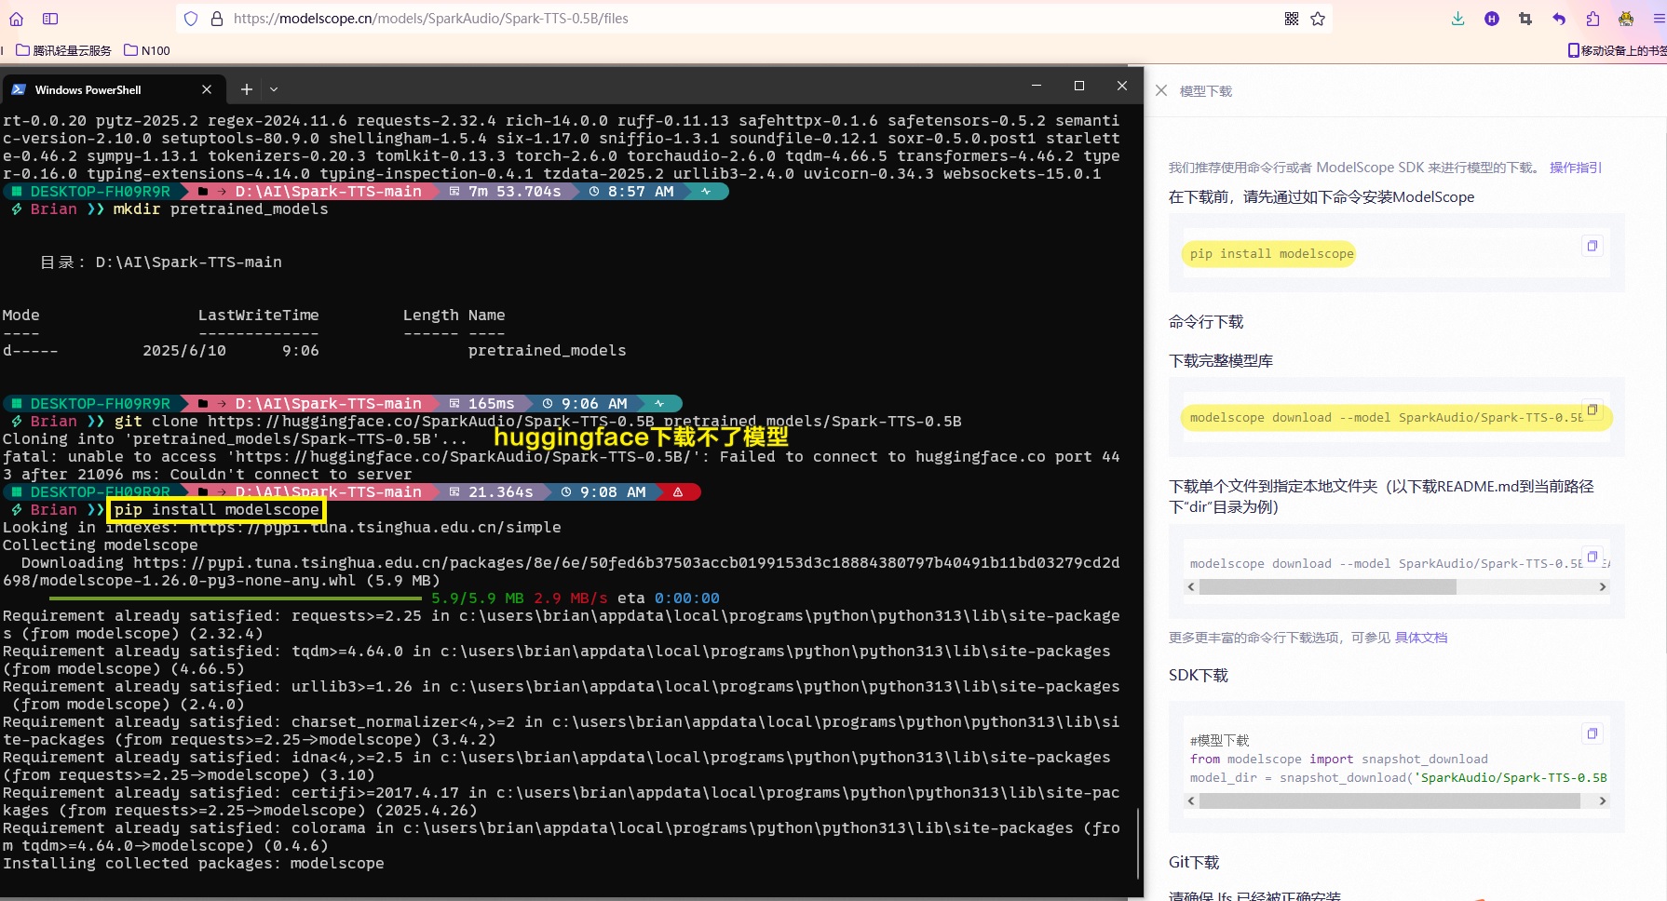
Task: Click the mkdir pretrained_models command line
Action: (221, 209)
